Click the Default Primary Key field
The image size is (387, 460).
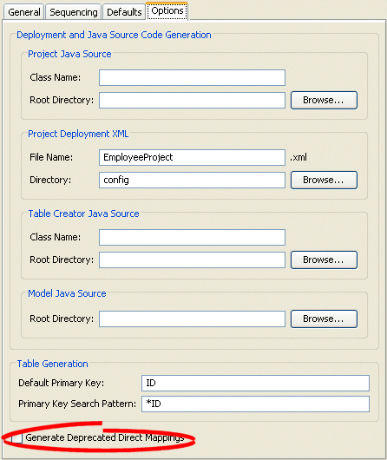pos(255,383)
